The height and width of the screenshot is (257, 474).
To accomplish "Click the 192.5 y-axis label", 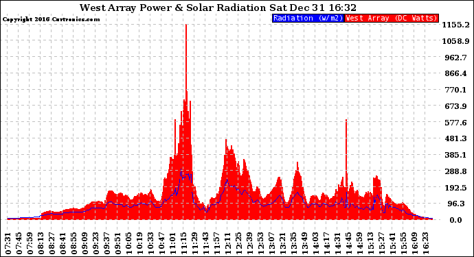I will tap(455, 188).
